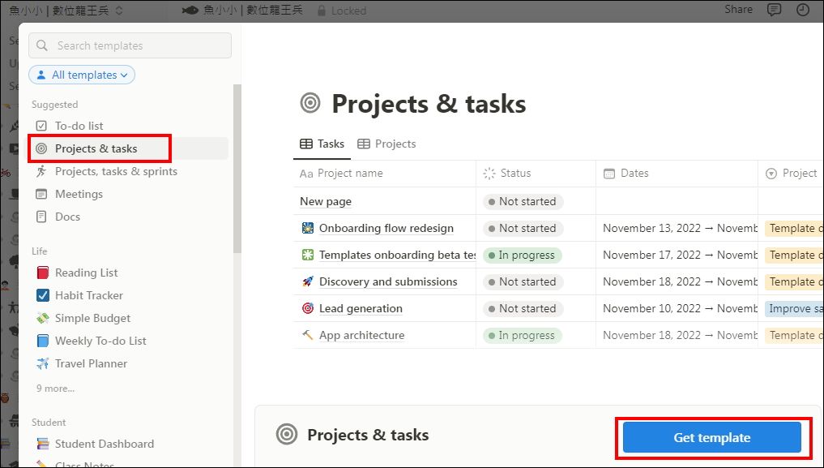The width and height of the screenshot is (824, 468).
Task: Click Share in the top bar
Action: pyautogui.click(x=738, y=10)
